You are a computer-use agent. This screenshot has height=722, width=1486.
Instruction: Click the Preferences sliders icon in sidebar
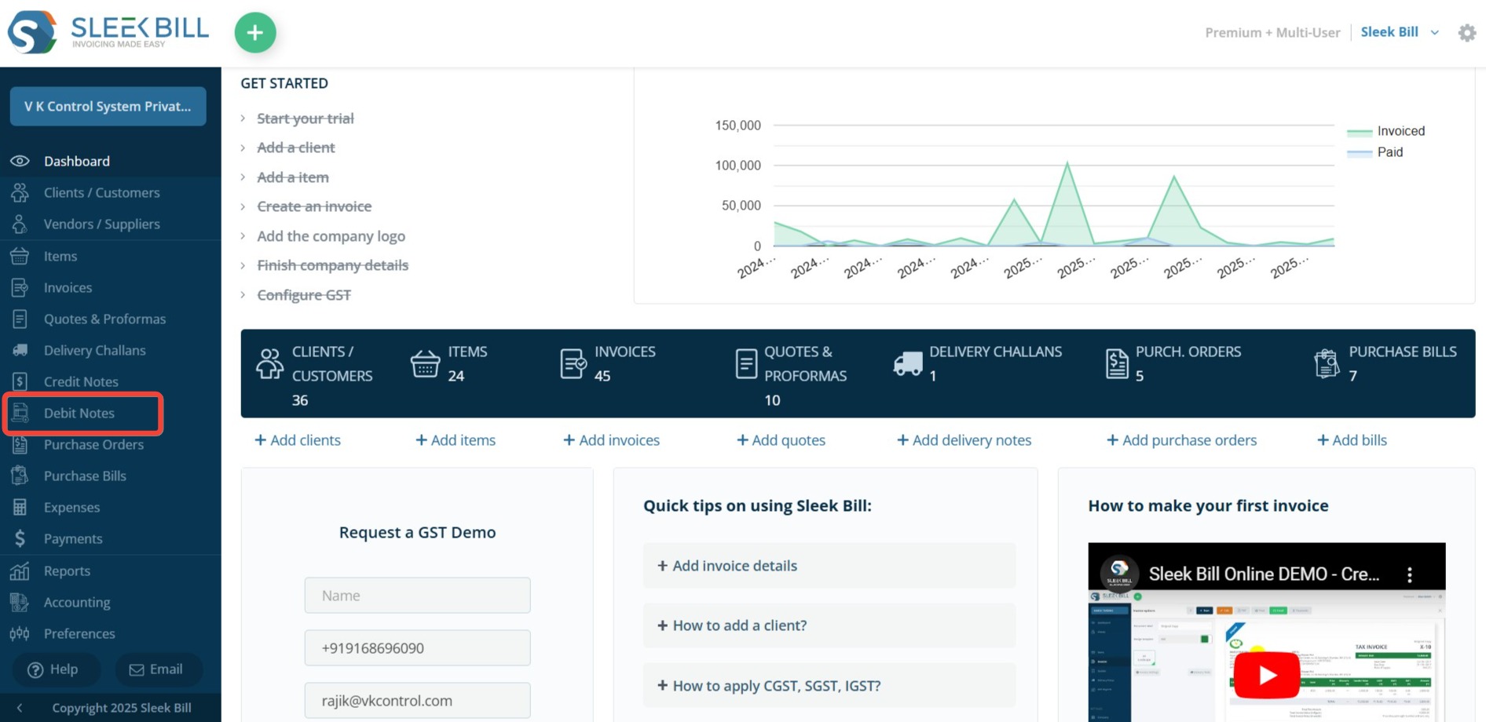point(20,633)
